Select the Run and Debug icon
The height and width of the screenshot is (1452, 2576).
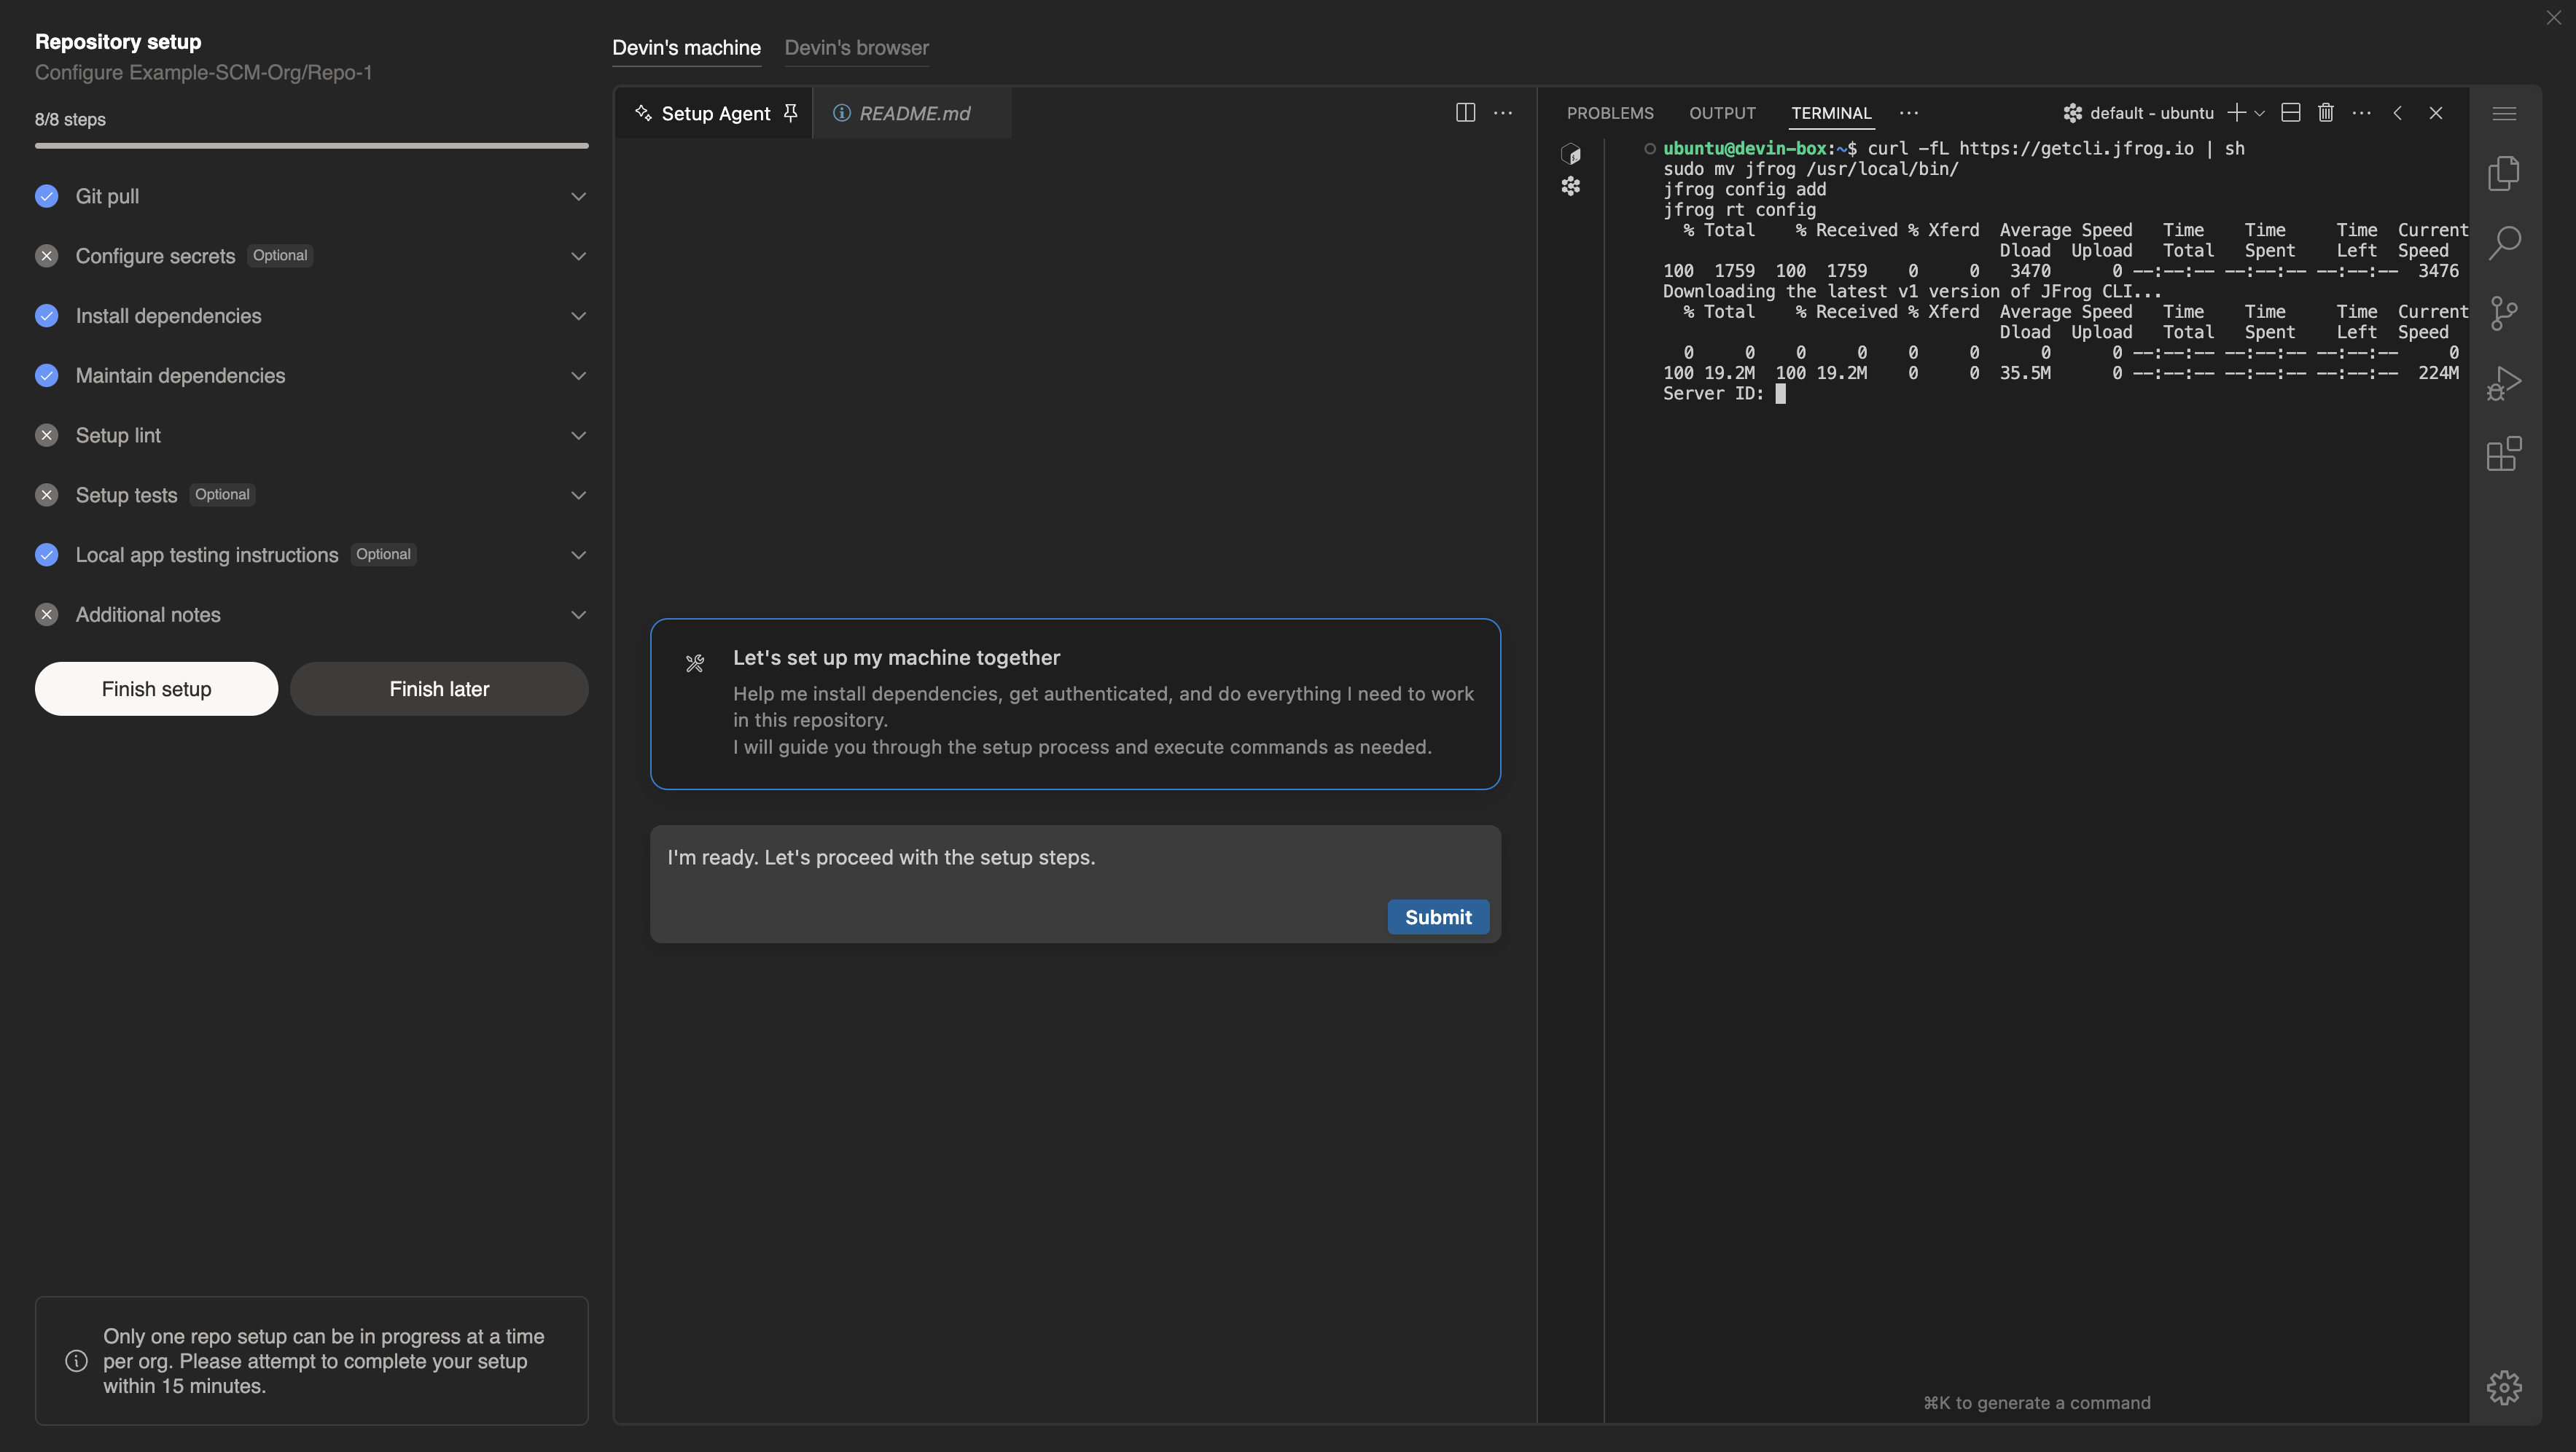[x=2505, y=382]
